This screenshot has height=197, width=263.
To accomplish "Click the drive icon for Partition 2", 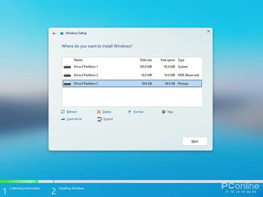I will 67,75.
